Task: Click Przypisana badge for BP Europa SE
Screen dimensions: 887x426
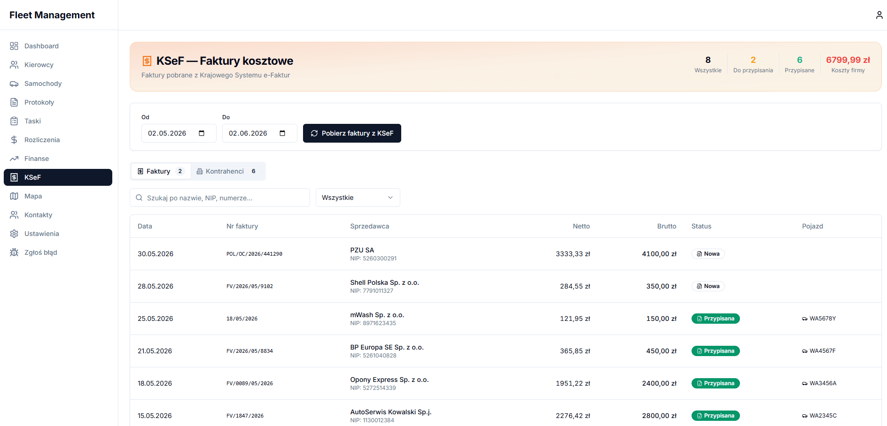Action: point(716,351)
